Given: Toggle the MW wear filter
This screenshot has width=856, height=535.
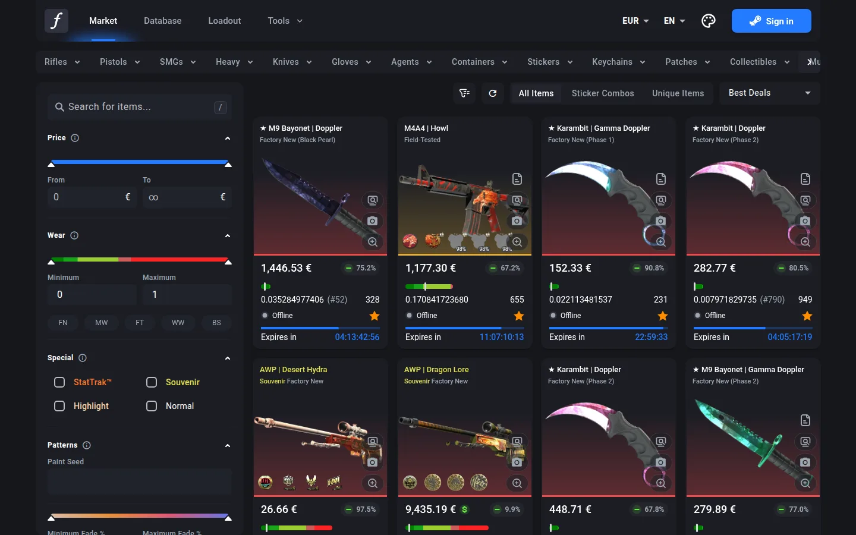Looking at the screenshot, I should (102, 323).
